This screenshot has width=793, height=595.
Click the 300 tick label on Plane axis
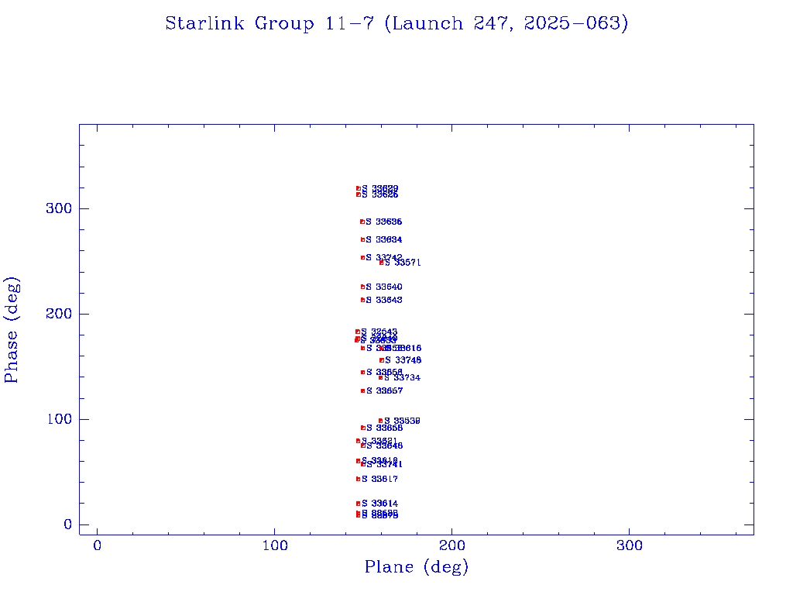[630, 547]
